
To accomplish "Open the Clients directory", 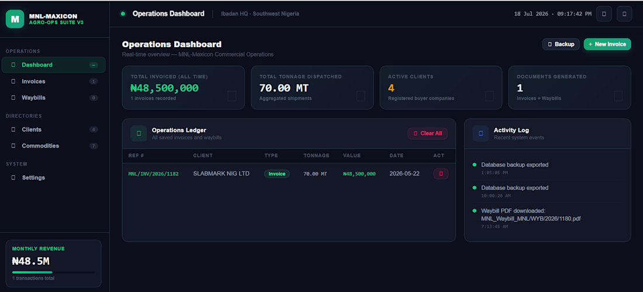I will 53,129.
